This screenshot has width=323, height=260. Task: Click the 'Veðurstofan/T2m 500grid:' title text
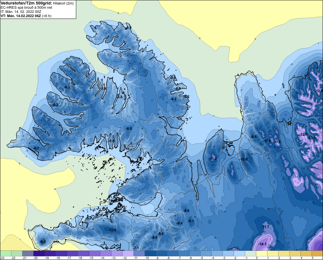26,3
